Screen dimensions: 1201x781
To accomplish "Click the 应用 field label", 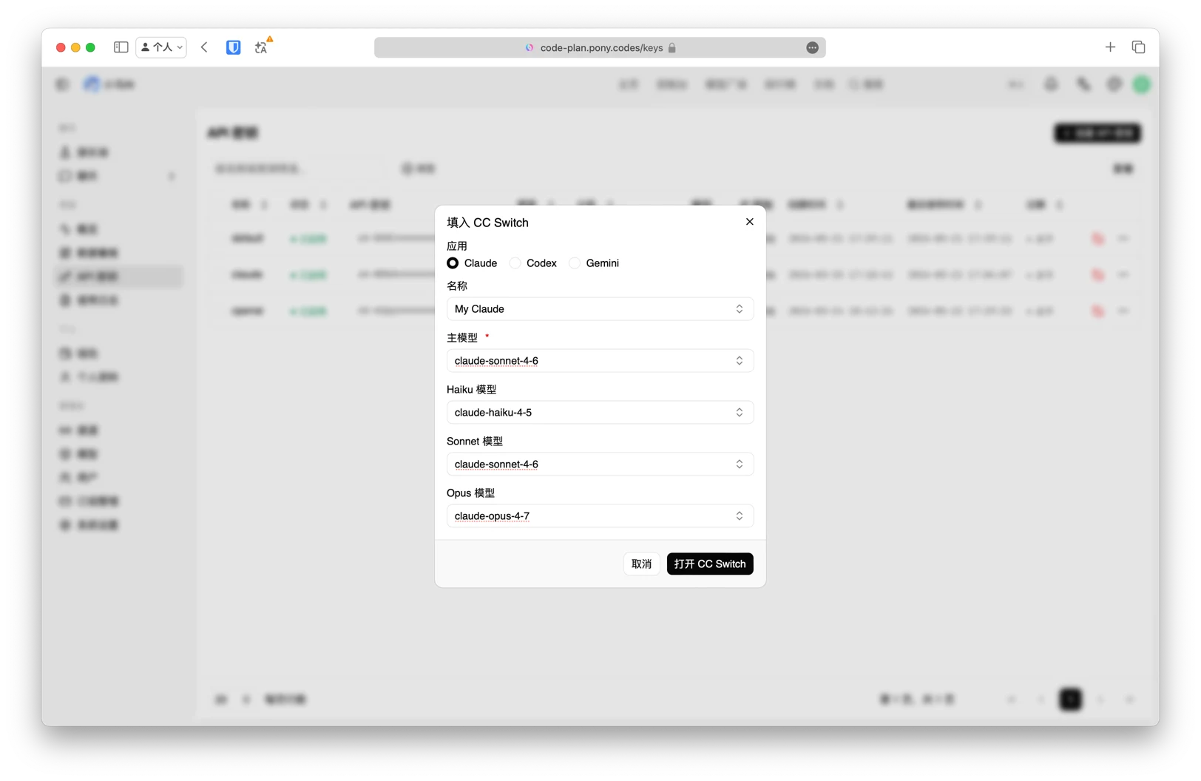I will (457, 246).
